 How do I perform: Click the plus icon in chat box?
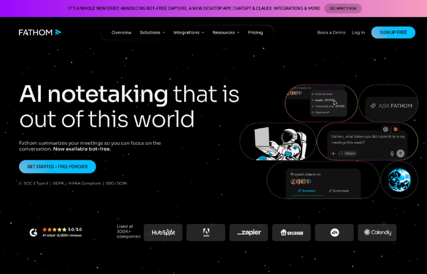tap(333, 153)
